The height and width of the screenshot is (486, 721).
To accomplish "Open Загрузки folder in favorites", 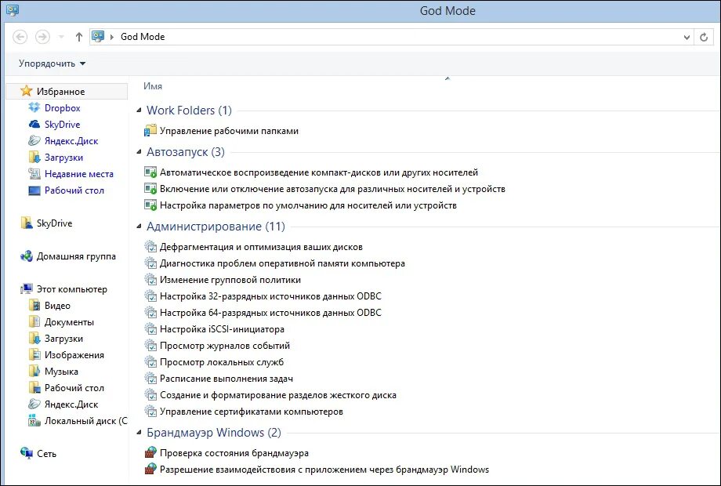I will pyautogui.click(x=63, y=158).
